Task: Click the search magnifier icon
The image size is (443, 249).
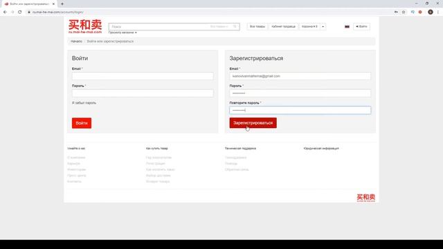Action: (235, 26)
